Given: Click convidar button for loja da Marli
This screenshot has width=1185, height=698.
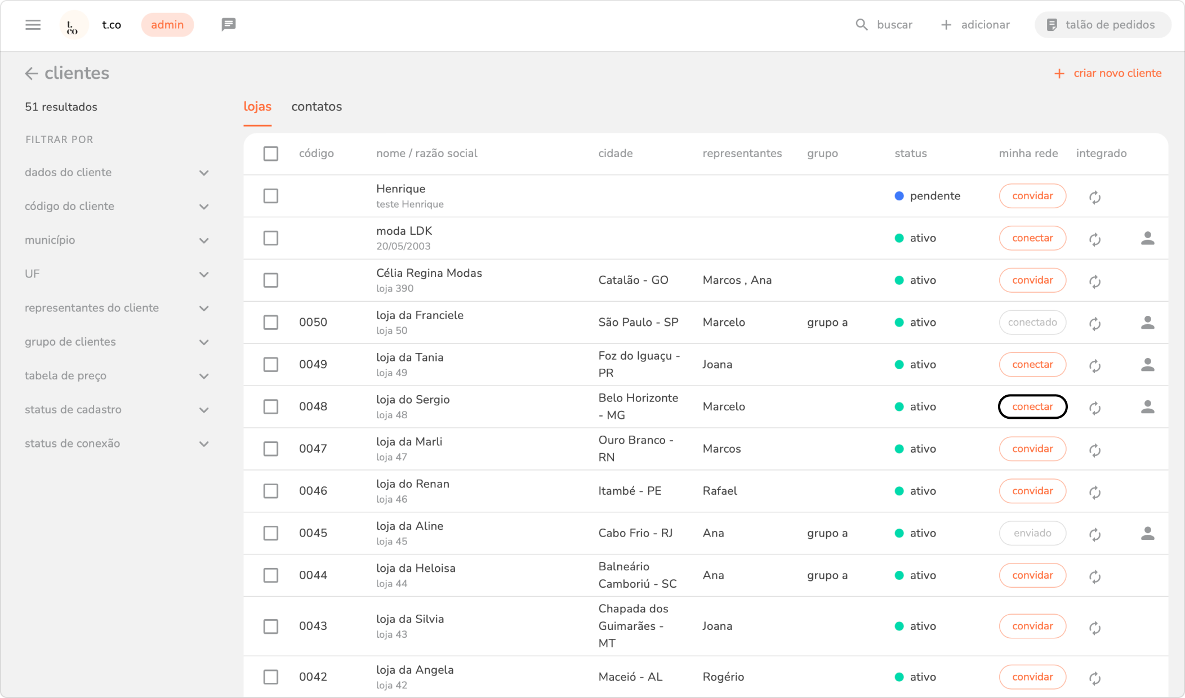Looking at the screenshot, I should pyautogui.click(x=1032, y=449).
